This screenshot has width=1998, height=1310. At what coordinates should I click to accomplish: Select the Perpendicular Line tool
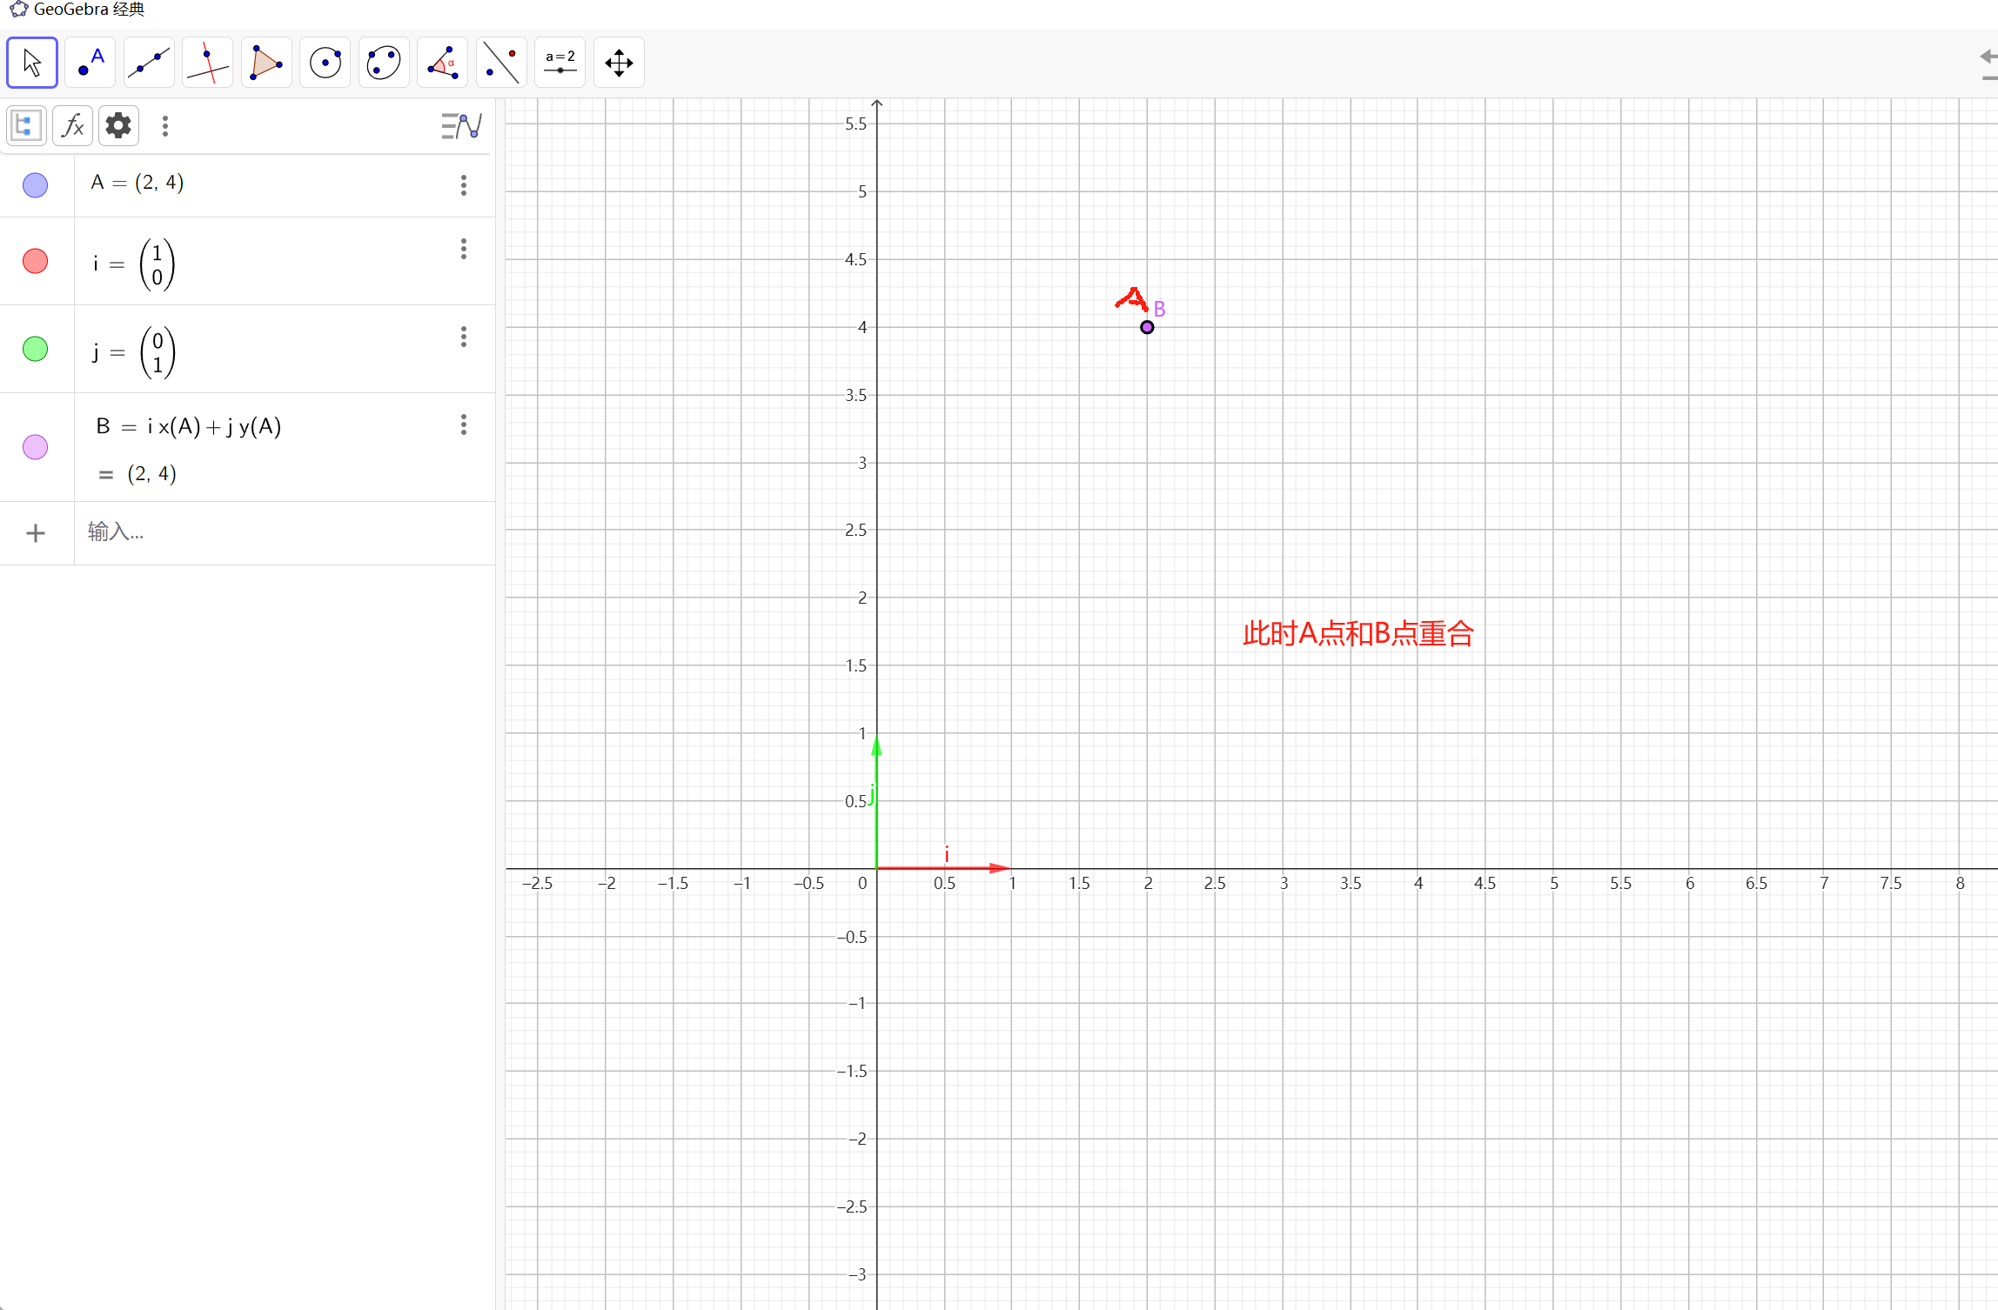pyautogui.click(x=207, y=63)
